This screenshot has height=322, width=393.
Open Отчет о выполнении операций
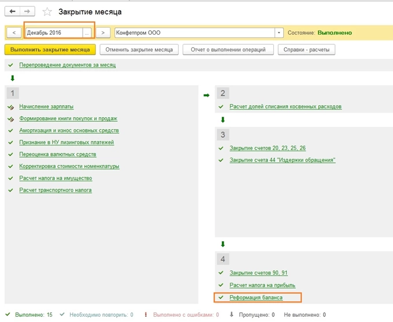click(228, 50)
